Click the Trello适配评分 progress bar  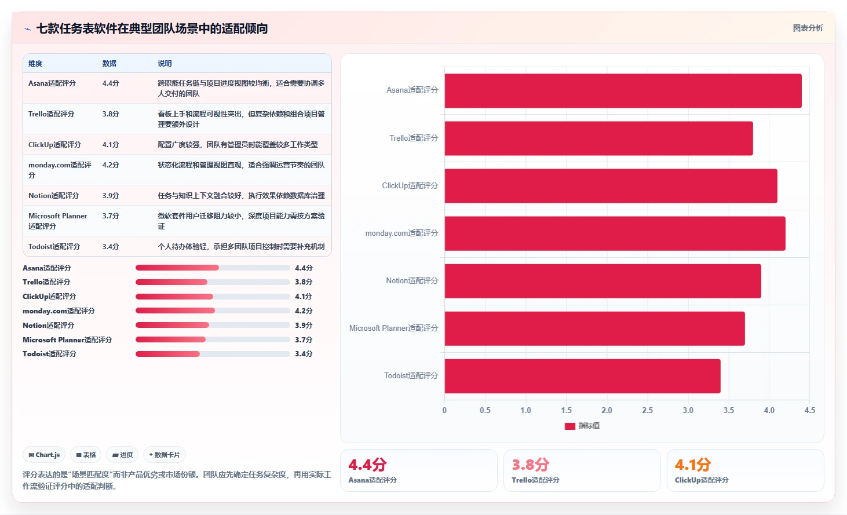tap(213, 282)
